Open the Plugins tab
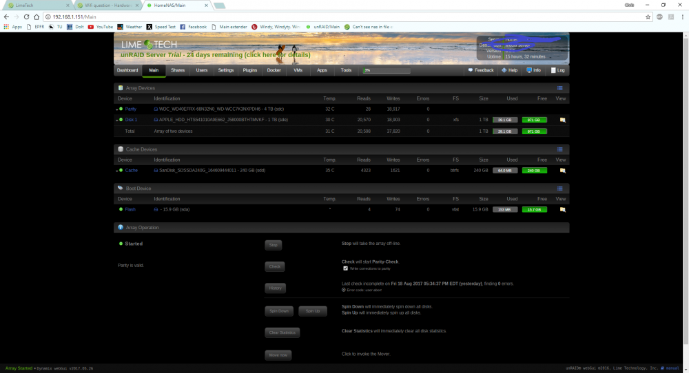 [x=250, y=70]
